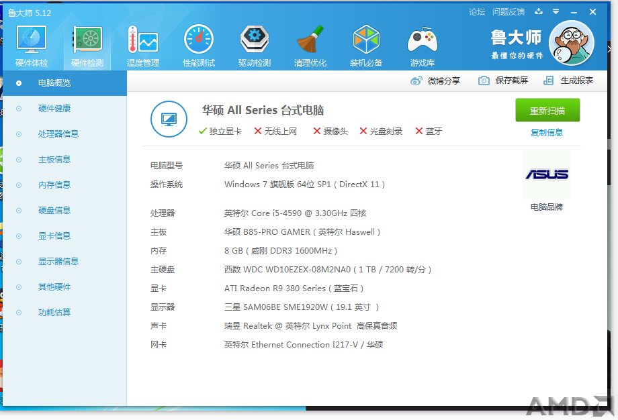Click the 独立显卡 feature indicator

click(x=220, y=131)
